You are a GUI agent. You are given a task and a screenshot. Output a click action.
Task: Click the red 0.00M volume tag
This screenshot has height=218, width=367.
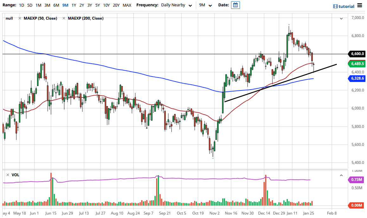click(357, 205)
